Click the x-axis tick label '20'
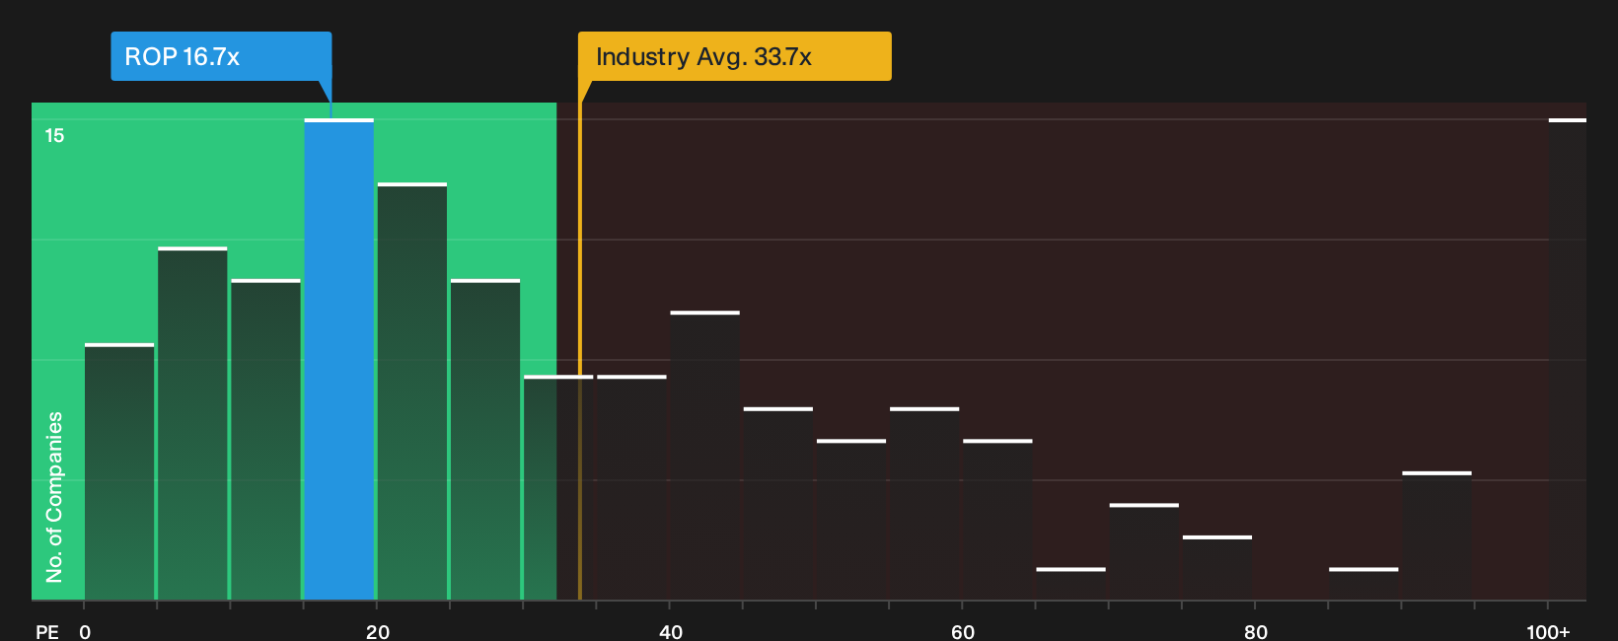 tap(378, 631)
